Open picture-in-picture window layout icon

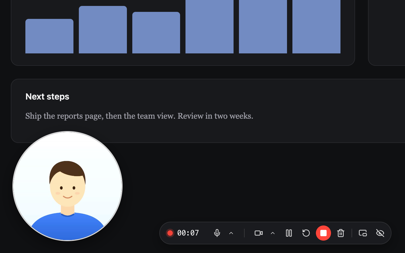363,233
